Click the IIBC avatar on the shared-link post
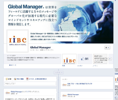The height and width of the screenshot is (100, 118). (8, 93)
